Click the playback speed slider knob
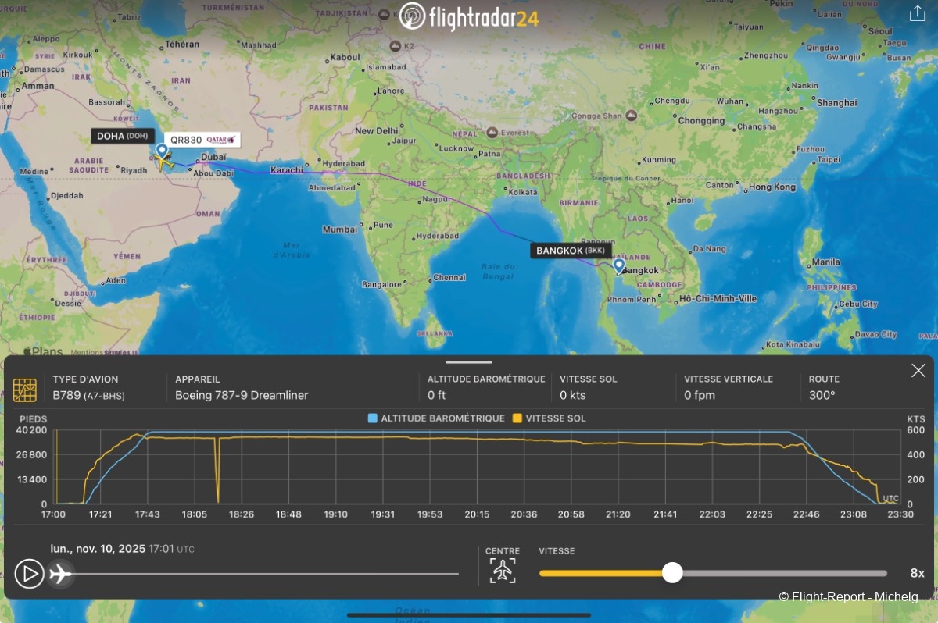Image resolution: width=938 pixels, height=623 pixels. click(672, 573)
